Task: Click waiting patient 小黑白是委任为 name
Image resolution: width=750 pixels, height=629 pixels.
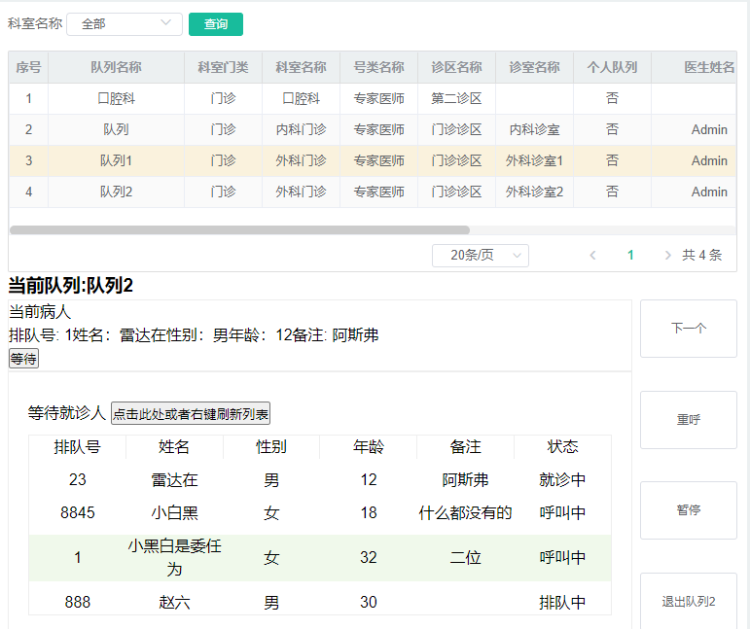Action: click(174, 557)
